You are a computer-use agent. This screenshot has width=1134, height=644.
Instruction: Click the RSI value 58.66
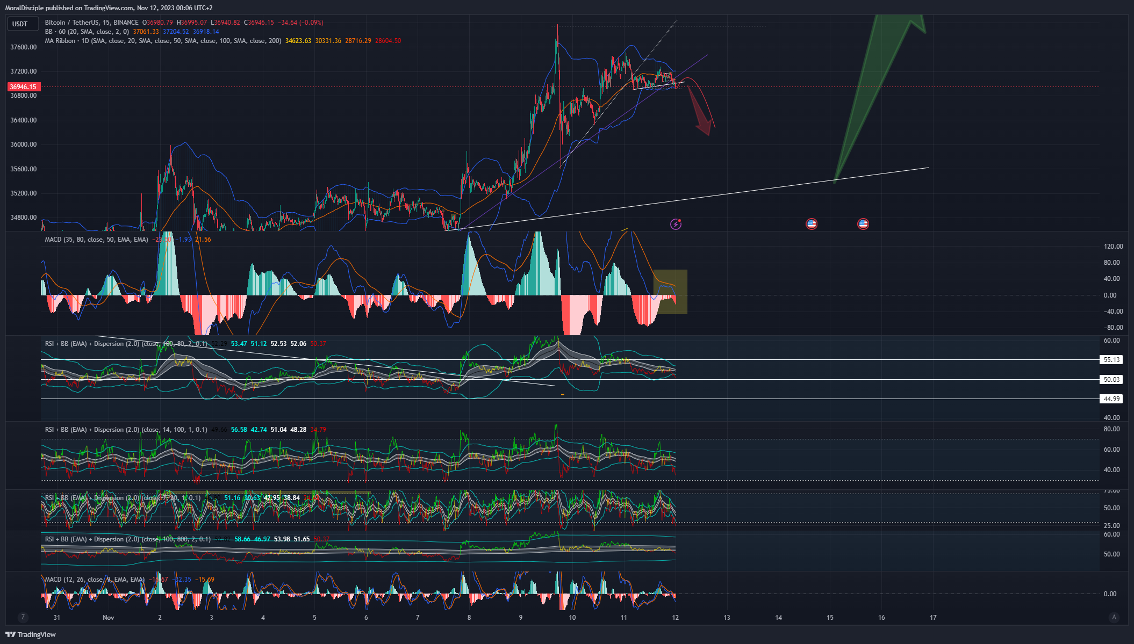pyautogui.click(x=242, y=539)
